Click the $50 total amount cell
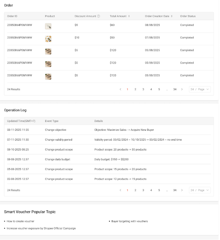Image resolution: width=220 pixels, height=240 pixels. (x=112, y=37)
